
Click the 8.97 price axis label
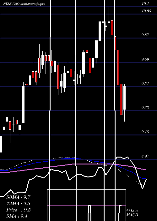pyautogui.click(x=145, y=156)
